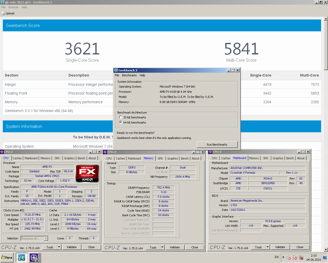
Task: Click main window scrollbar up arrow
Action: 326,18
